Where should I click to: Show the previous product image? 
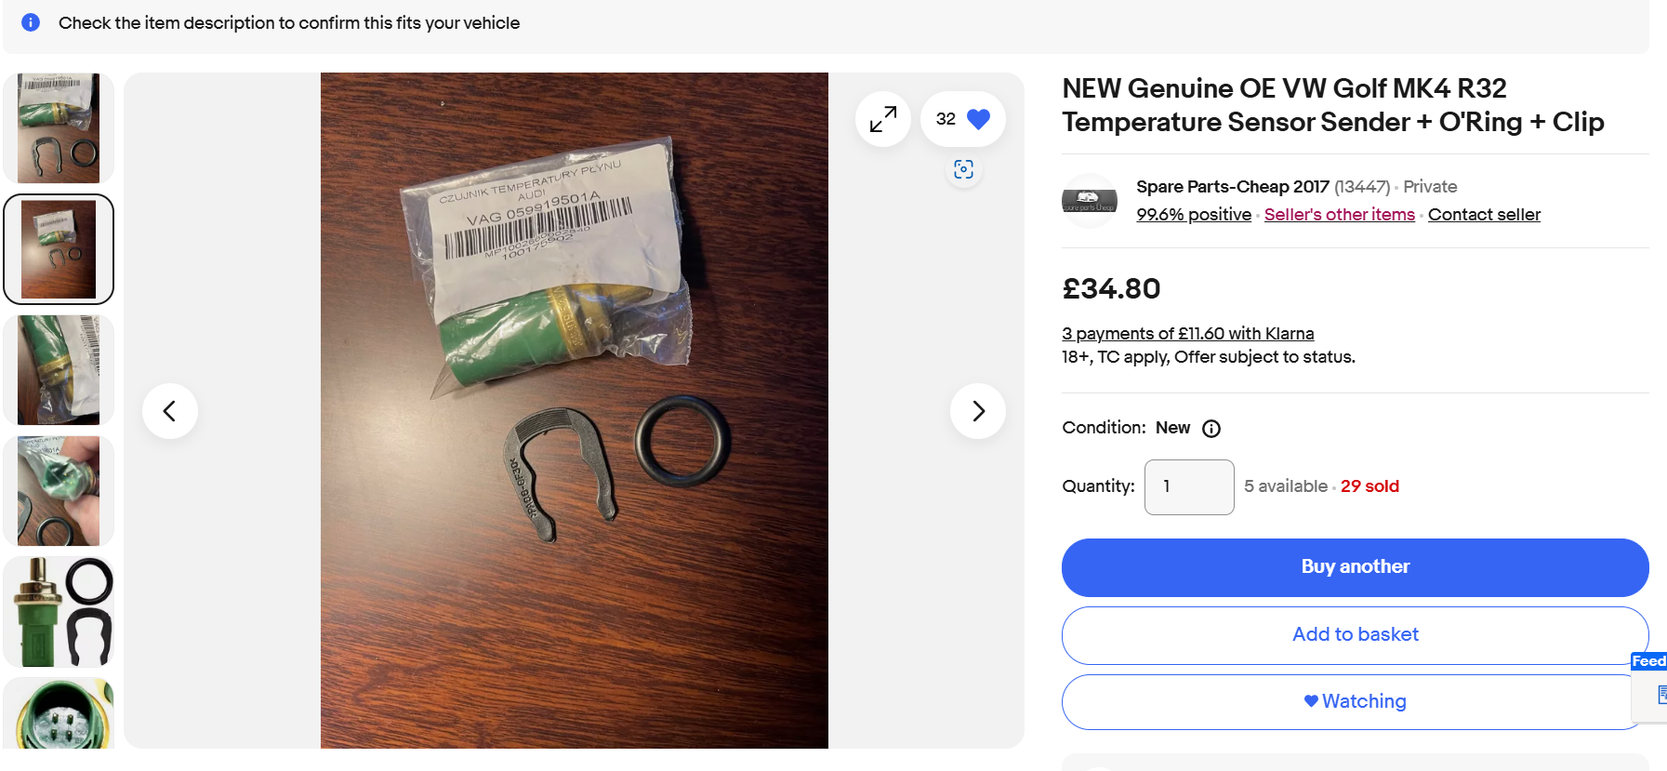[x=170, y=411]
